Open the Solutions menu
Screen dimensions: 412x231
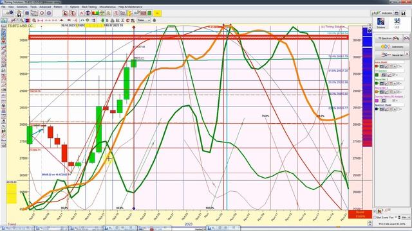22,6
